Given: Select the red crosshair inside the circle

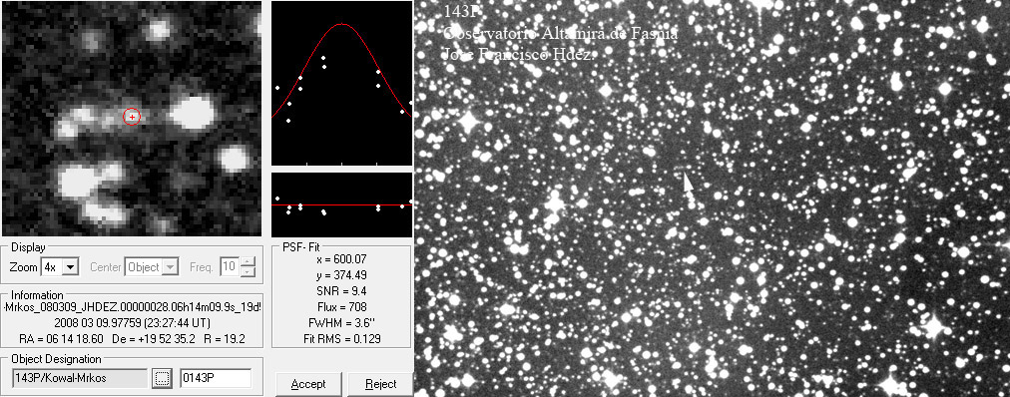Looking at the screenshot, I should 132,117.
